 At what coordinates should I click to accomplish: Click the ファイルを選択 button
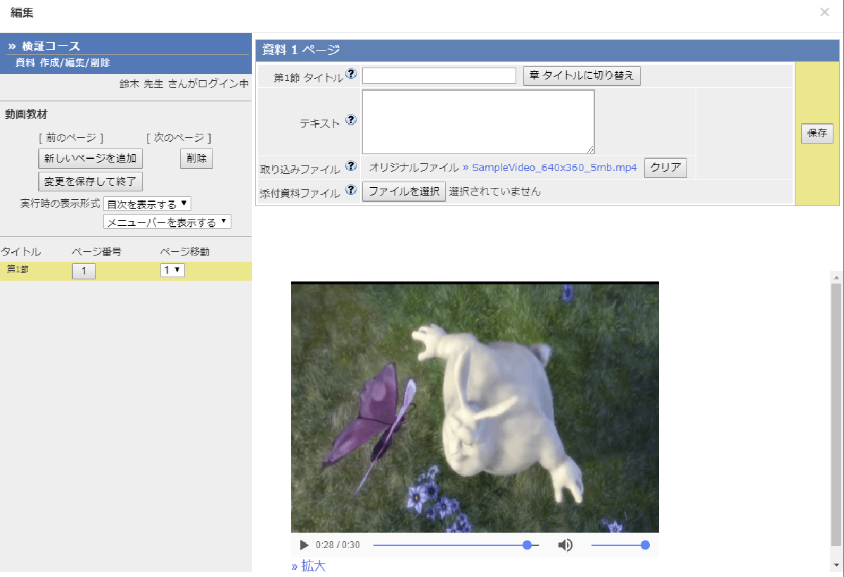[x=404, y=191]
